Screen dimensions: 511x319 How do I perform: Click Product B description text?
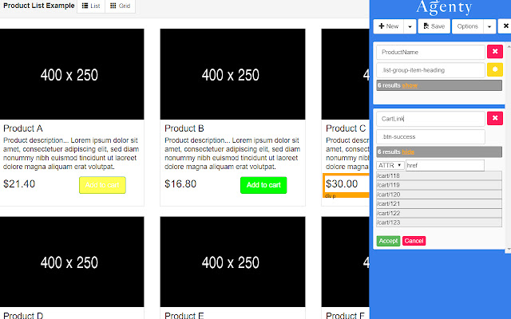point(232,154)
